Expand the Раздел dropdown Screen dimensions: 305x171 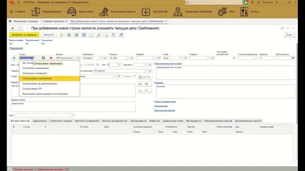click(x=128, y=58)
